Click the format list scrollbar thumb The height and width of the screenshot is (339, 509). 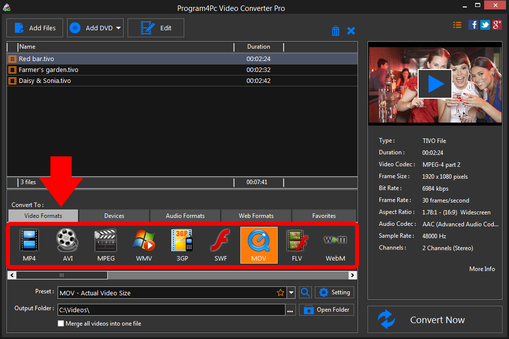point(62,275)
